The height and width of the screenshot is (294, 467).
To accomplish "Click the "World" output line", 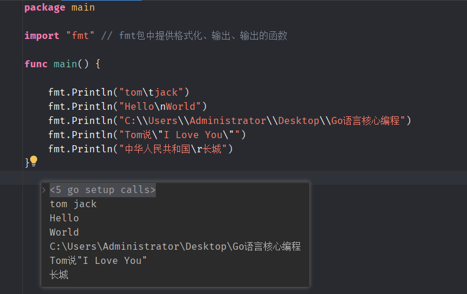I will 64,232.
